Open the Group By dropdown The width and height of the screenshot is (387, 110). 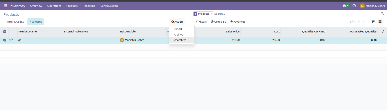(x=218, y=22)
